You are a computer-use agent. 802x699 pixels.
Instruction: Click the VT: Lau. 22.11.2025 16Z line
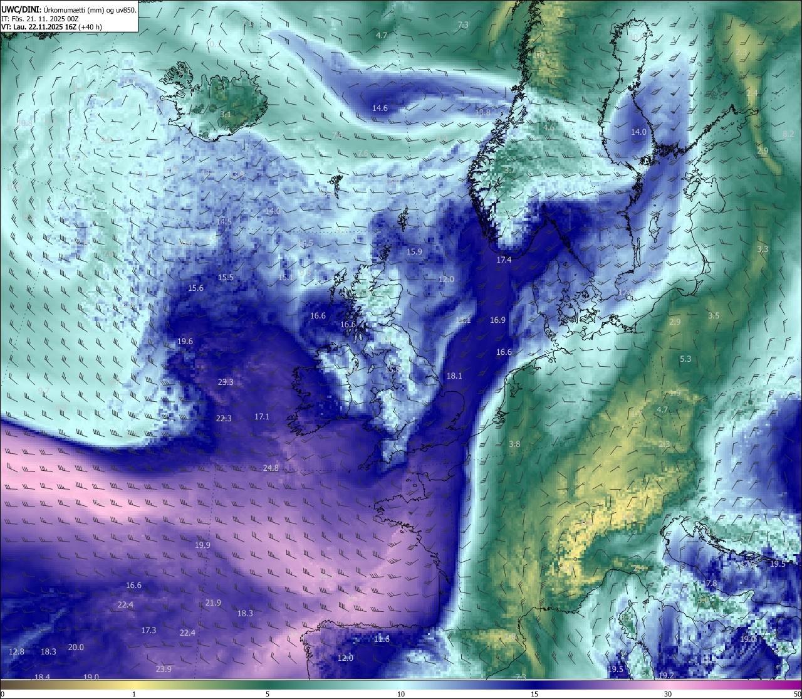(51, 27)
